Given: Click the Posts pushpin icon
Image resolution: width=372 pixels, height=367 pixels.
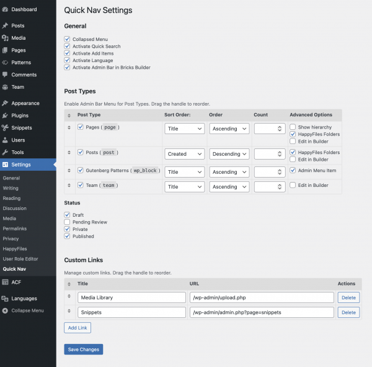Looking at the screenshot, I should [x=6, y=25].
